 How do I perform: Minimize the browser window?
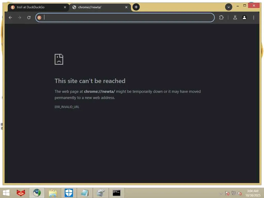click(x=237, y=6)
